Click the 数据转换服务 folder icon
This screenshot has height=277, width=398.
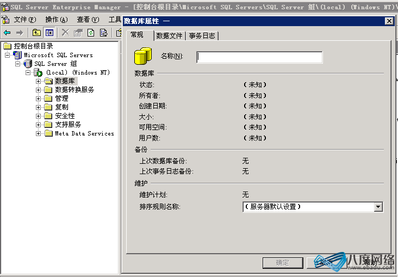pos(48,90)
